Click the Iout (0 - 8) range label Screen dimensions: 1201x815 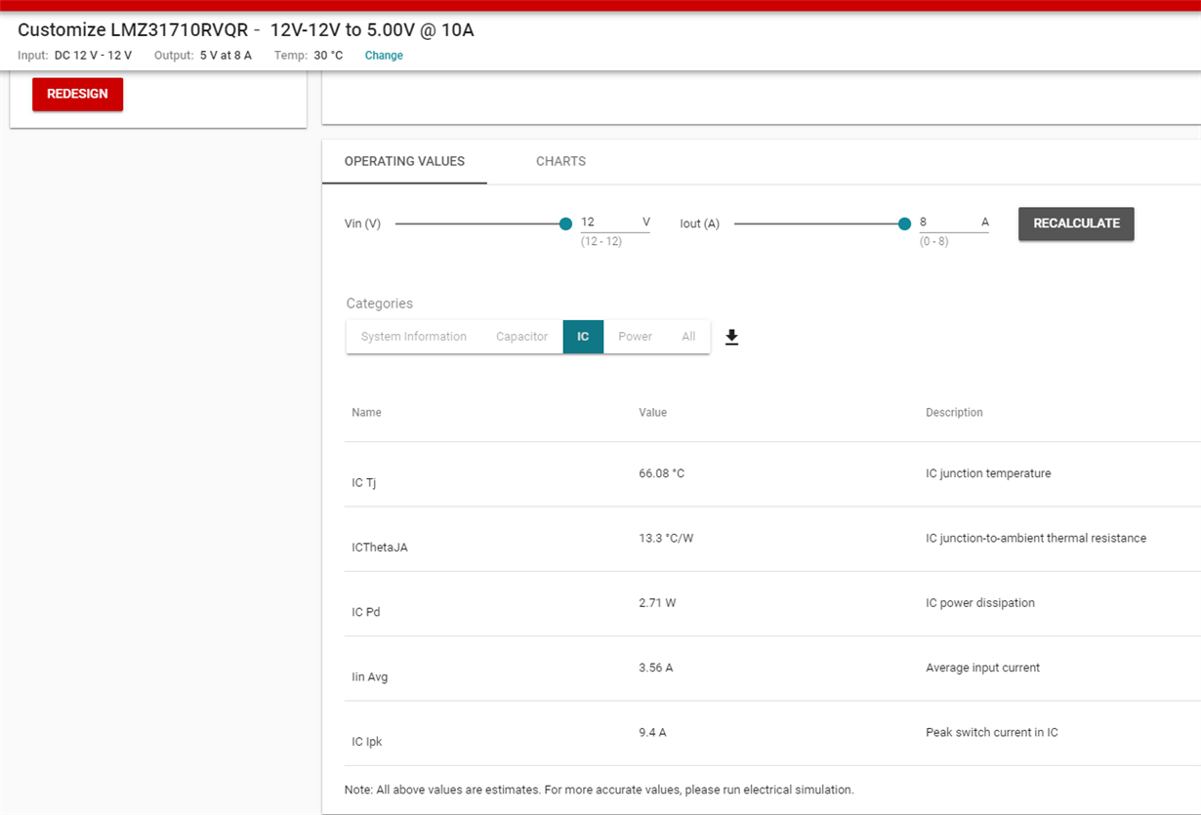coord(933,242)
